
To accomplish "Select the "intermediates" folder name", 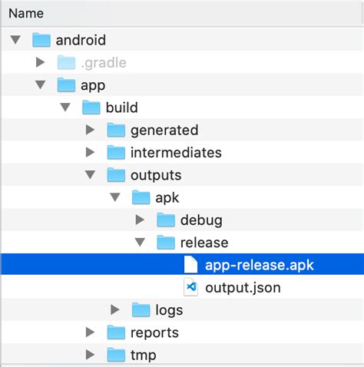I will [176, 153].
